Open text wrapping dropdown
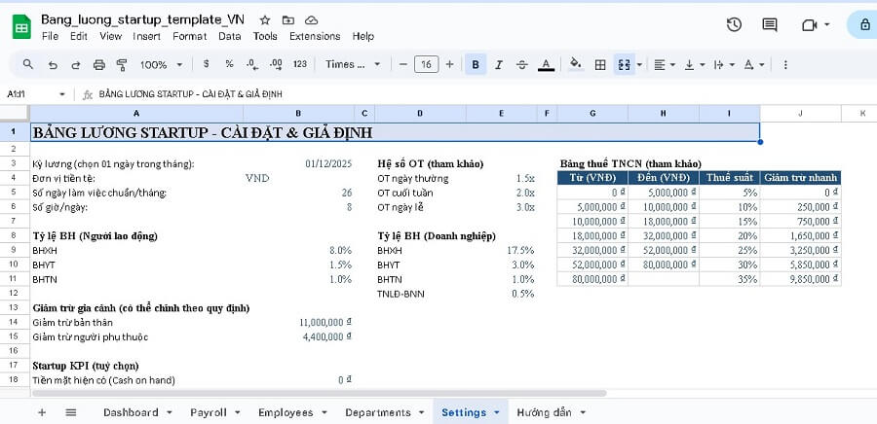Screen dimensions: 877x424 (x=724, y=65)
